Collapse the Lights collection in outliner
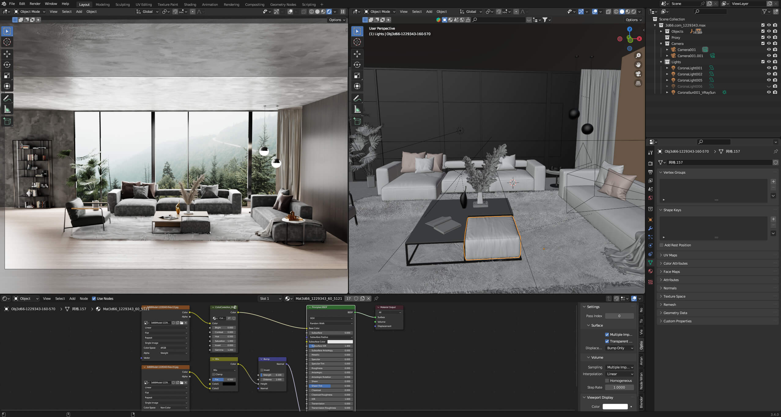This screenshot has height=417, width=781. point(661,62)
